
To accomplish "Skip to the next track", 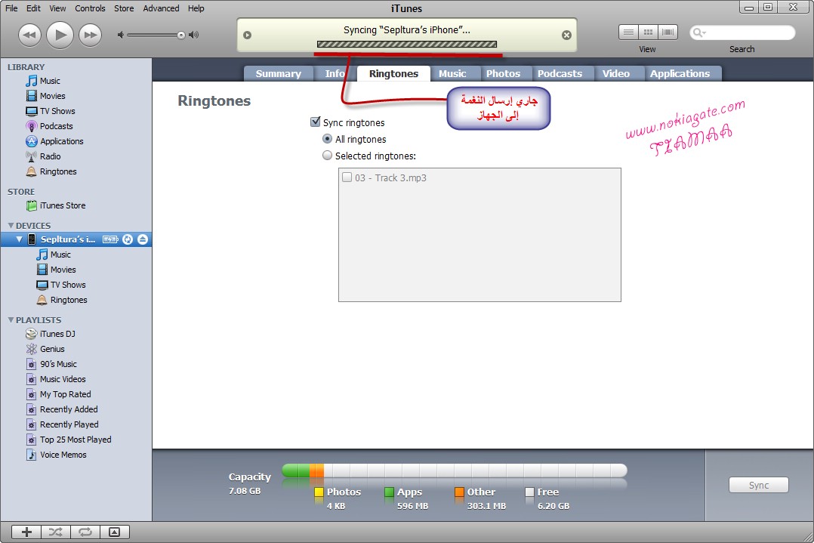I will click(90, 35).
